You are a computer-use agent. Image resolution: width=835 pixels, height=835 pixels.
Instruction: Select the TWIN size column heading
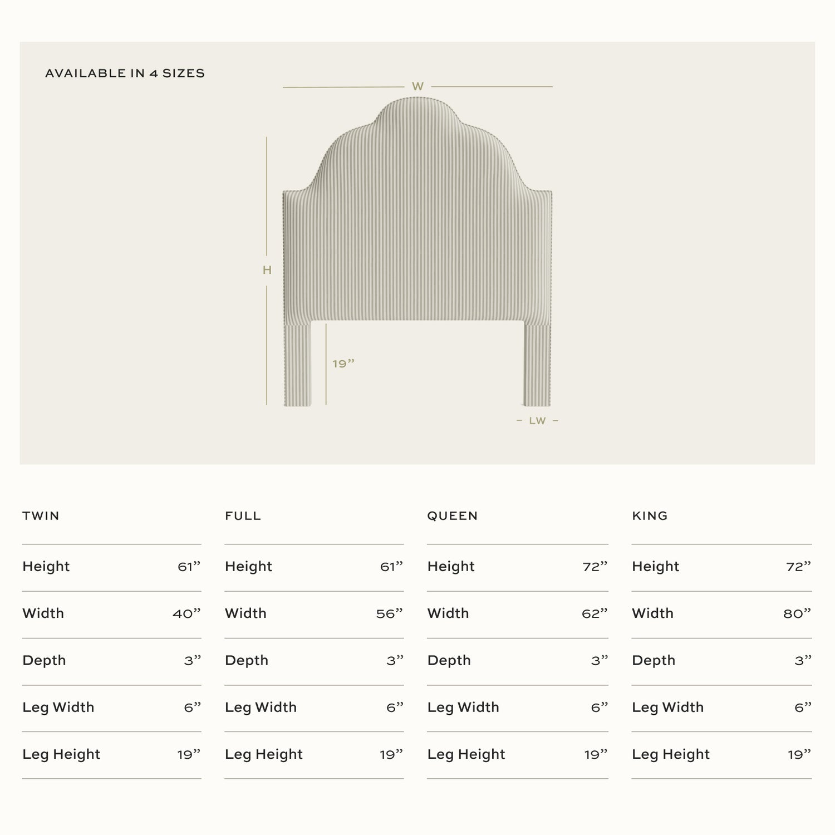[41, 516]
